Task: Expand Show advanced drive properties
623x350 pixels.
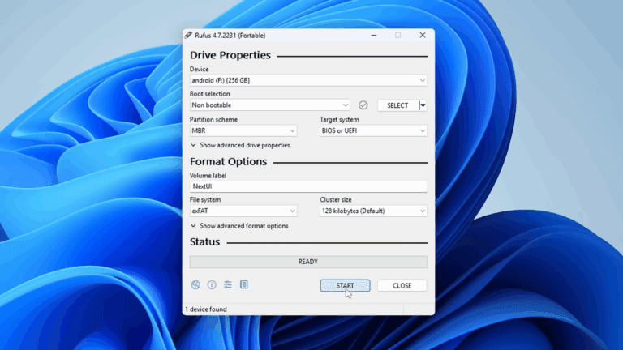Action: [240, 145]
